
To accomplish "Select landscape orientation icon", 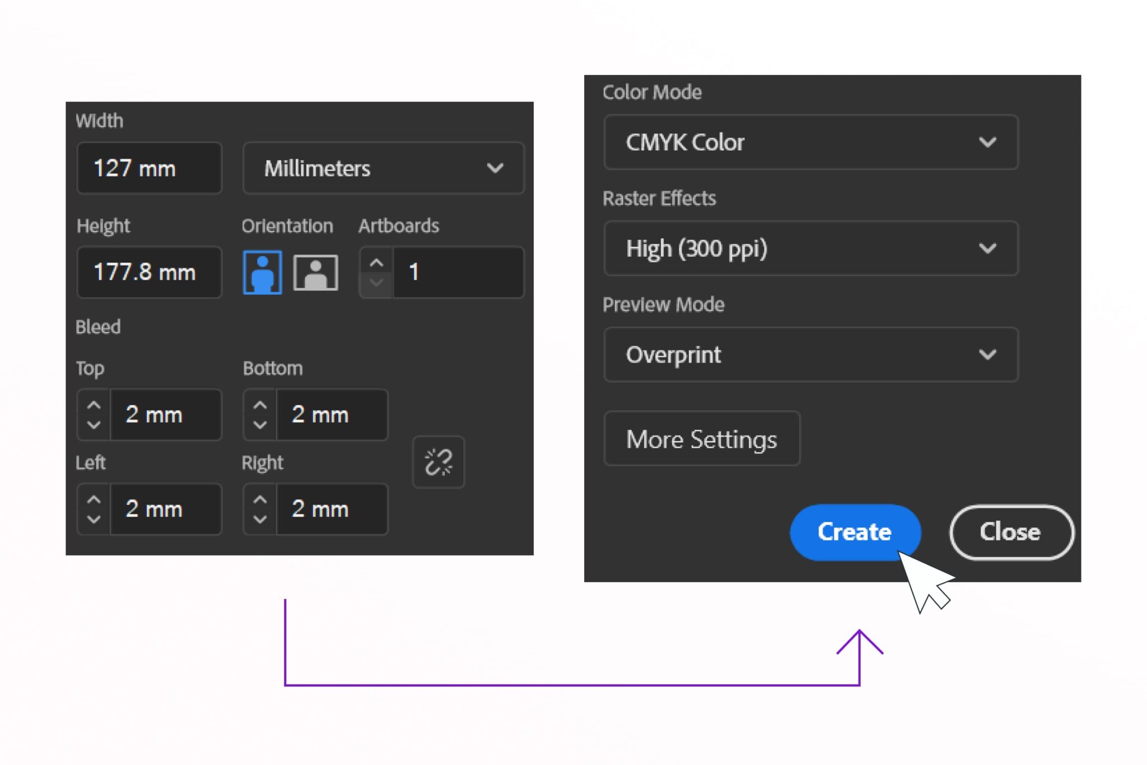I will 316,272.
